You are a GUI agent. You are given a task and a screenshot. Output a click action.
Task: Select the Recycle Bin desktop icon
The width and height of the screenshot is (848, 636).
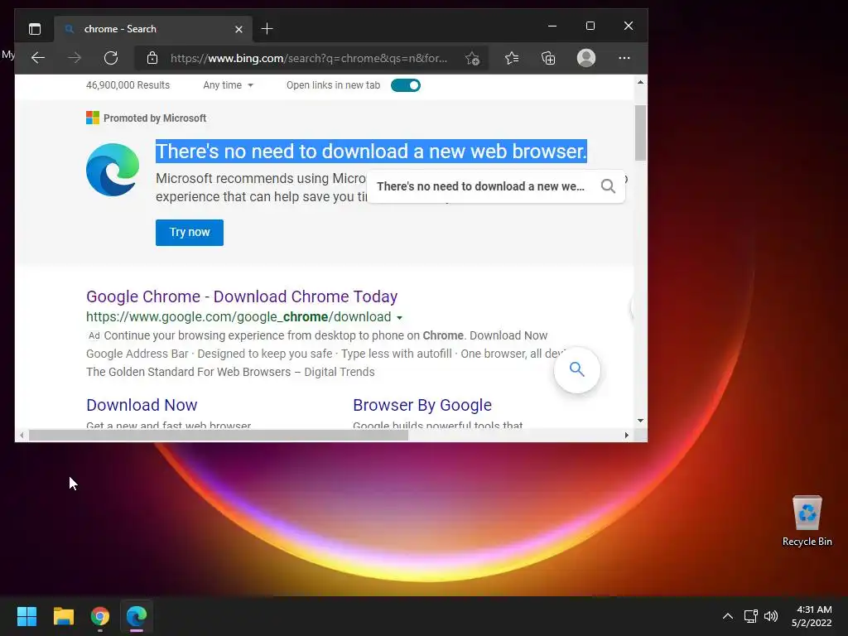[x=807, y=521]
